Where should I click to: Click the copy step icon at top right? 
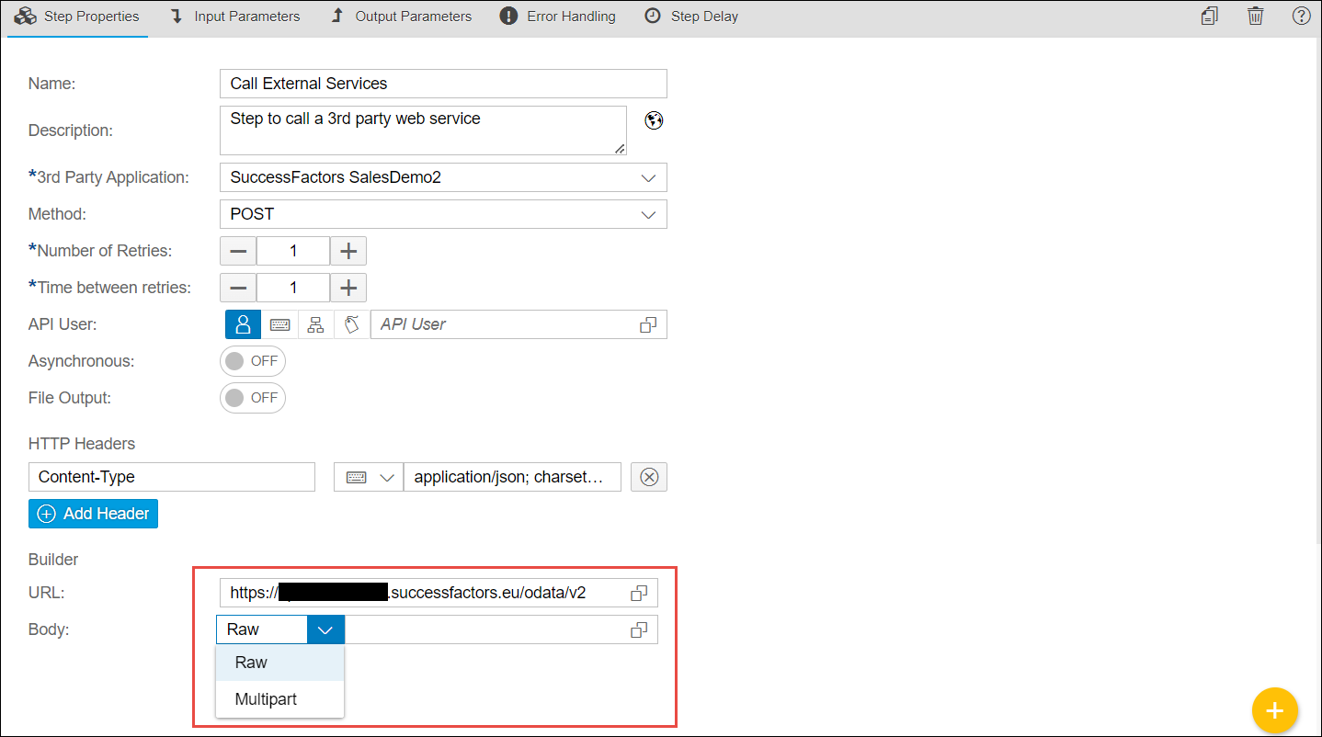1210,16
